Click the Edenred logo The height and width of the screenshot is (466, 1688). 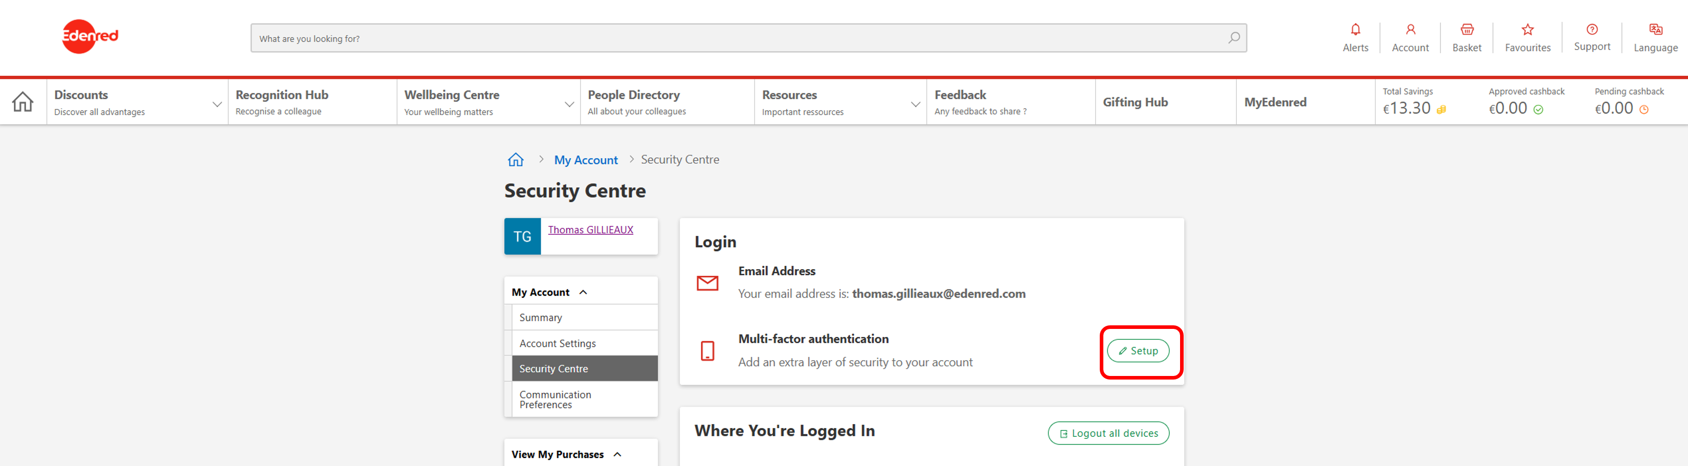click(90, 36)
